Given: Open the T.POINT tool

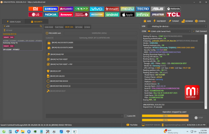Looking at the screenshot, I should [174, 21].
